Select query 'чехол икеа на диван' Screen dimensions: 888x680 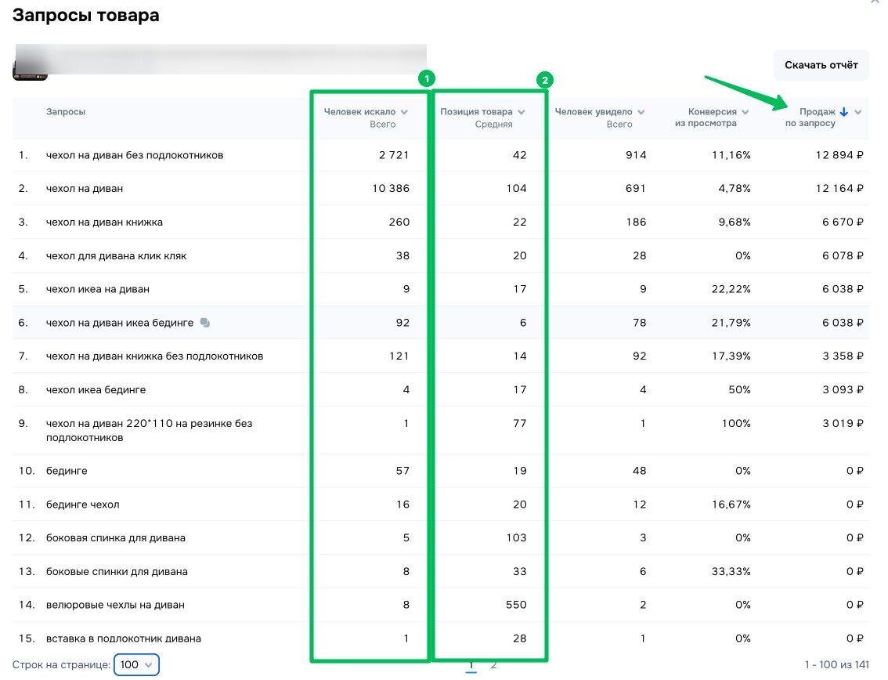(97, 289)
